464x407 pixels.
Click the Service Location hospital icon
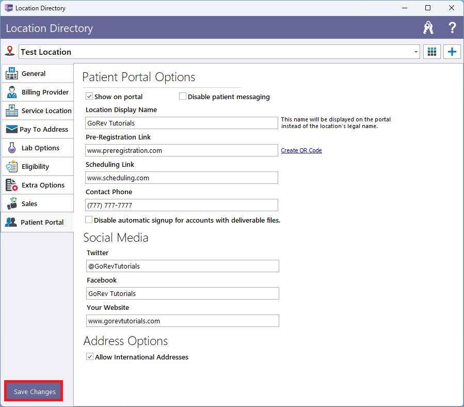pos(11,111)
